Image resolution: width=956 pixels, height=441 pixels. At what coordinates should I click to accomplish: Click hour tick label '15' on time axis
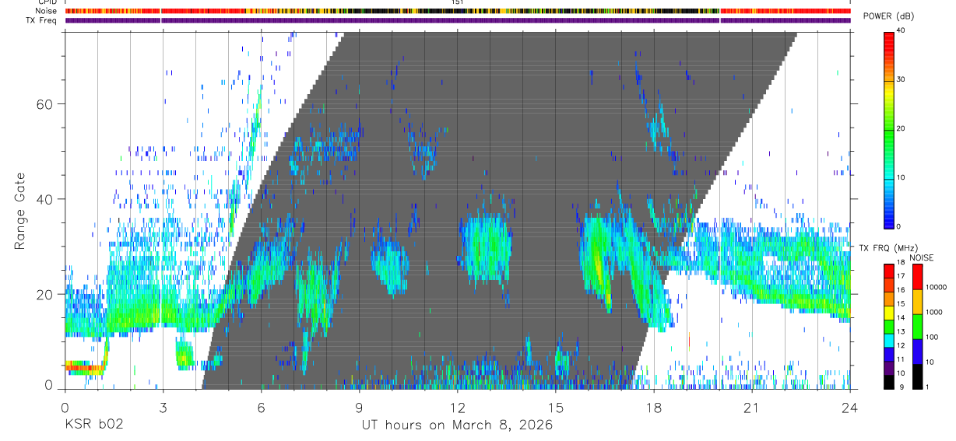pyautogui.click(x=556, y=408)
